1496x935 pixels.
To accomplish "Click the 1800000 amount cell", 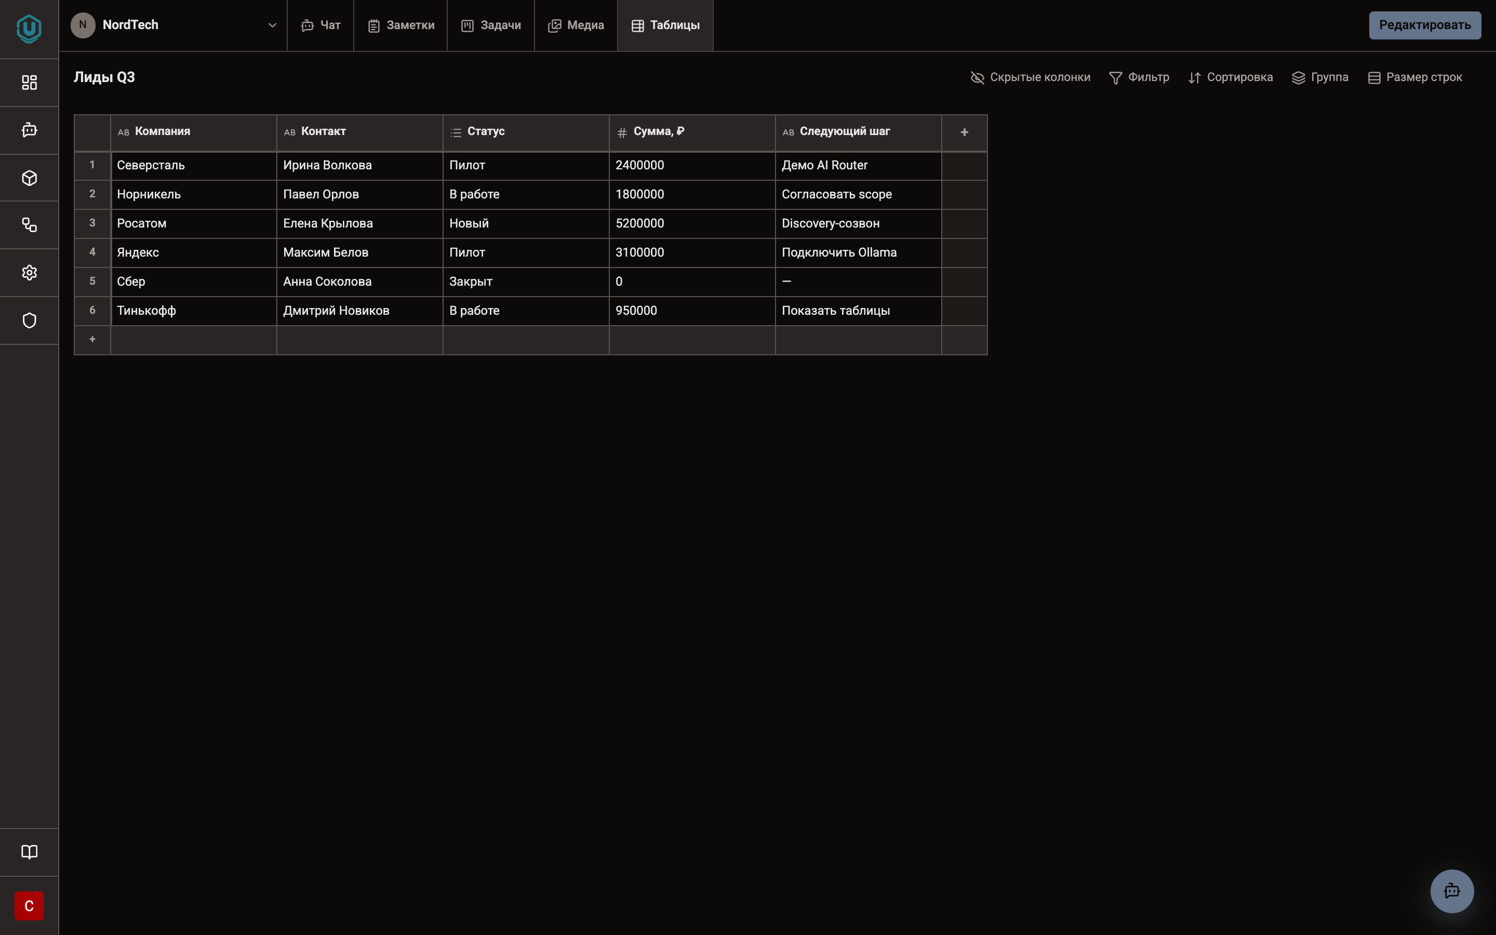I will click(692, 194).
